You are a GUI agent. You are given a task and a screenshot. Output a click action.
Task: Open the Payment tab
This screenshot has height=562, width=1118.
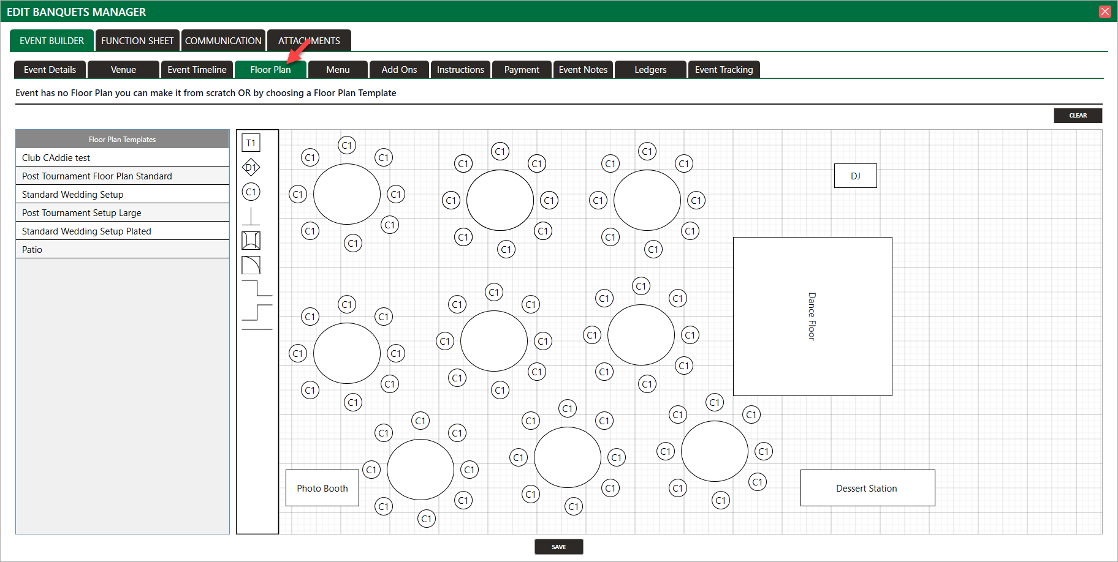pyautogui.click(x=522, y=70)
